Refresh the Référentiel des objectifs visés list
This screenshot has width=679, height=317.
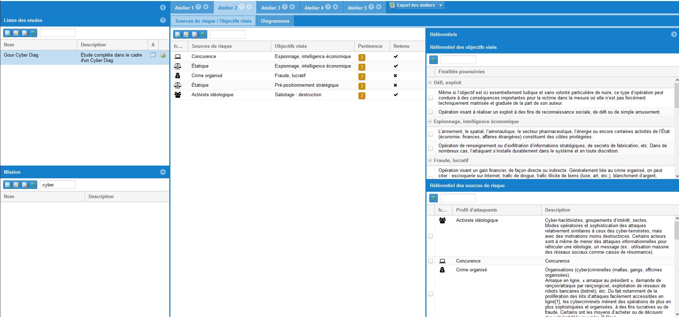(x=433, y=60)
